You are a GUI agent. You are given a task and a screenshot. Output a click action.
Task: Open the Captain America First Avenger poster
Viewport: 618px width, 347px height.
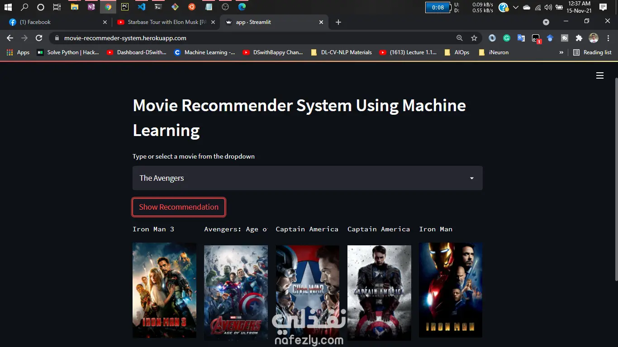pyautogui.click(x=379, y=293)
